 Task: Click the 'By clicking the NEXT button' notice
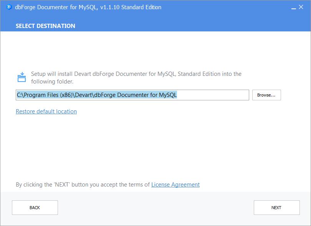pyautogui.click(x=83, y=185)
